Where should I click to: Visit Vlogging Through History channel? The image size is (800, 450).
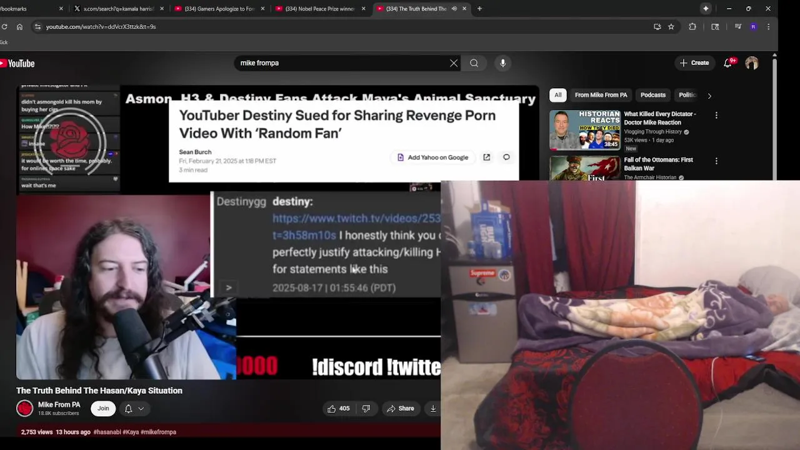[653, 132]
